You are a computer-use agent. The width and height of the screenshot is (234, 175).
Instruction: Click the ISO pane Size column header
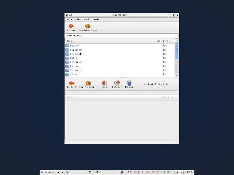click(172, 98)
